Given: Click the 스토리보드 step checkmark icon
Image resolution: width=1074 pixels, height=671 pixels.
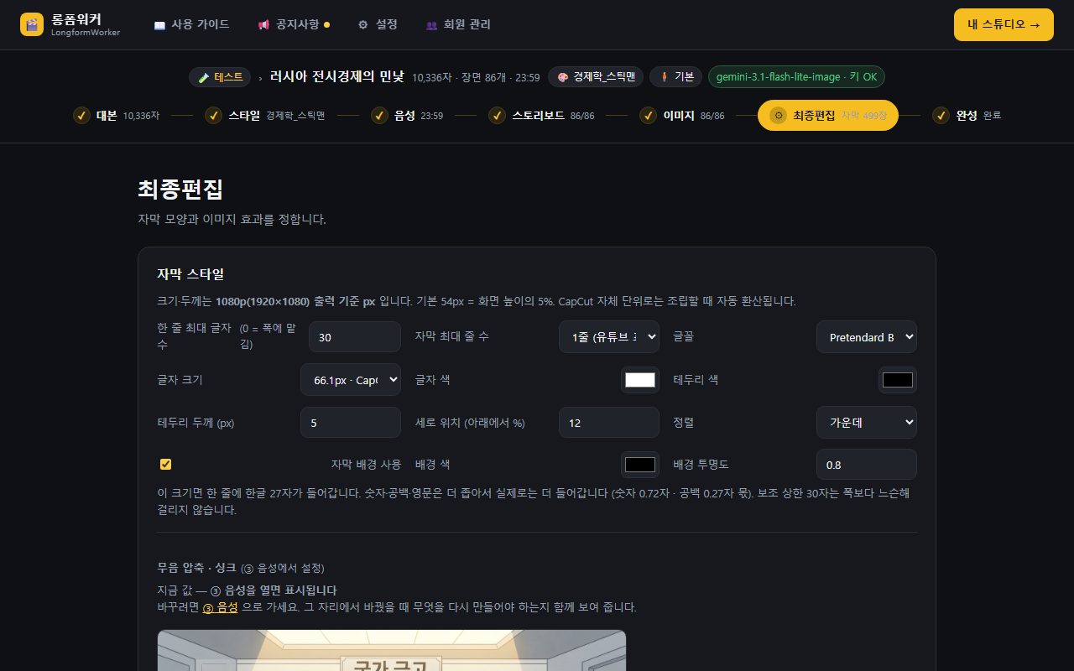Looking at the screenshot, I should [498, 116].
